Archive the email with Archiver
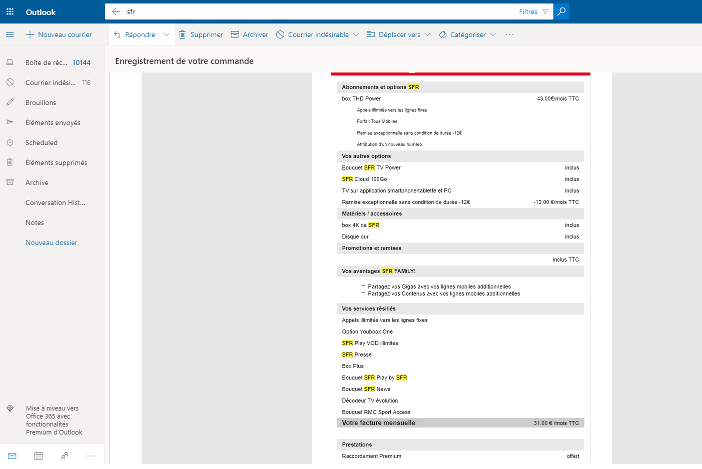This screenshot has width=702, height=469. [x=250, y=34]
